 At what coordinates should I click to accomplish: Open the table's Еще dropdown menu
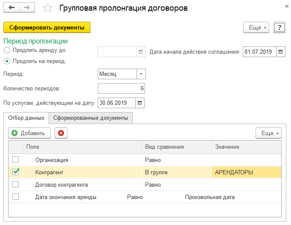268,133
